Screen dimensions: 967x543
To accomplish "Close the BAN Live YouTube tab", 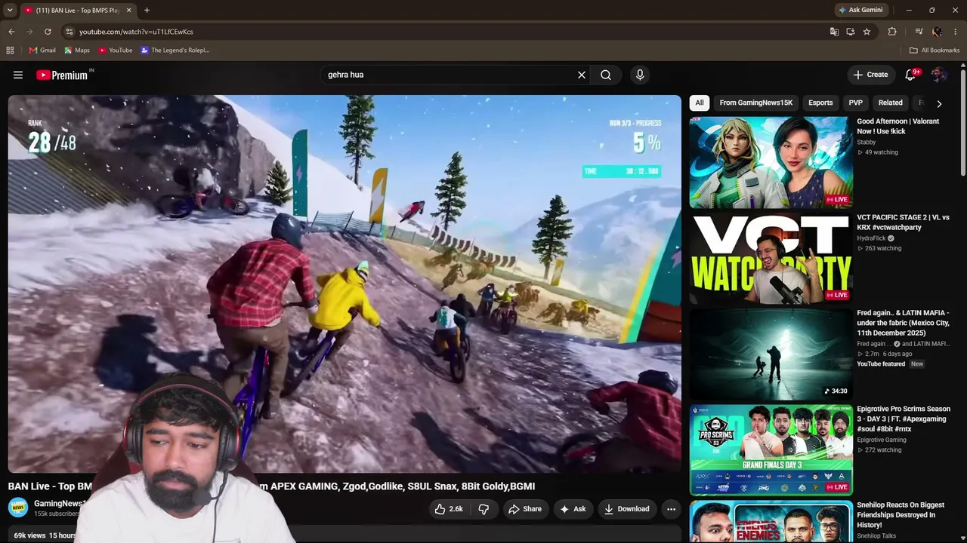I will pyautogui.click(x=128, y=10).
